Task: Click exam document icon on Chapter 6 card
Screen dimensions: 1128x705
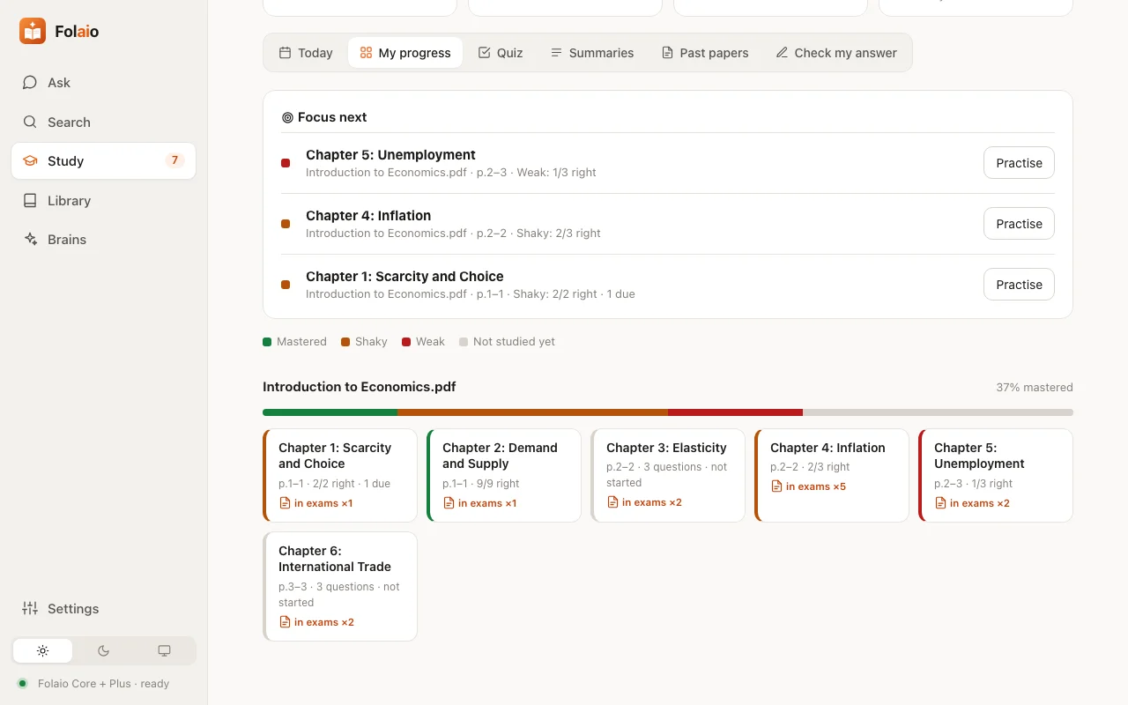Action: tap(285, 622)
